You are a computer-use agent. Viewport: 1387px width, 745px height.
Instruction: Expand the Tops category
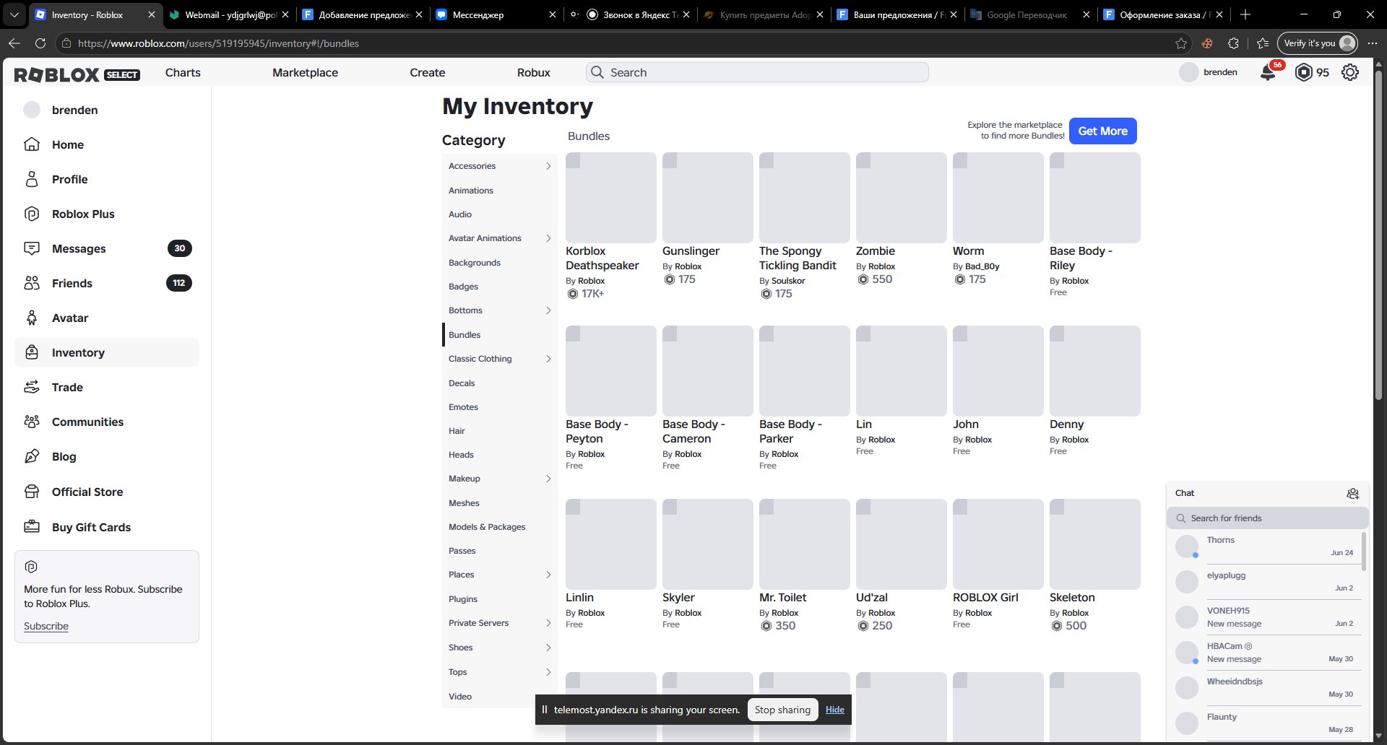548,672
